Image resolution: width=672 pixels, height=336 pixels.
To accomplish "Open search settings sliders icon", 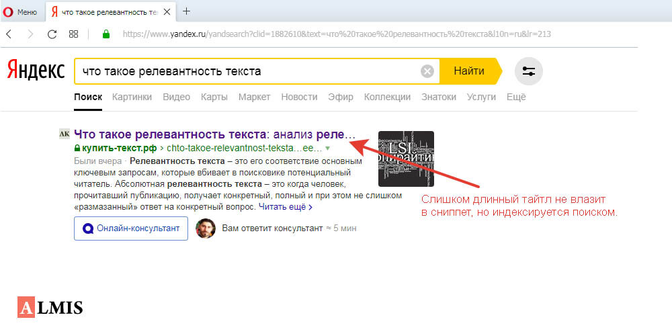I will coord(528,71).
